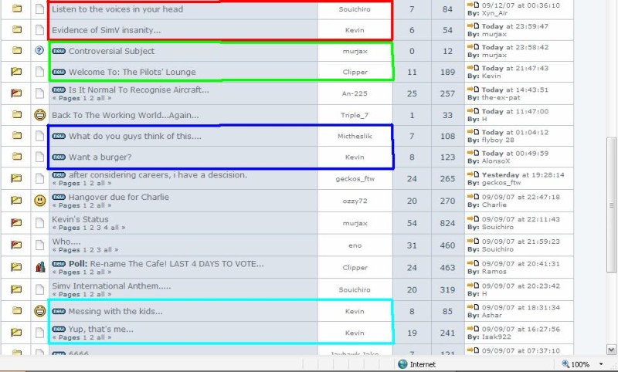Click the 'new' badge beside What do you guys think
Image resolution: width=618 pixels, height=372 pixels.
click(x=59, y=136)
